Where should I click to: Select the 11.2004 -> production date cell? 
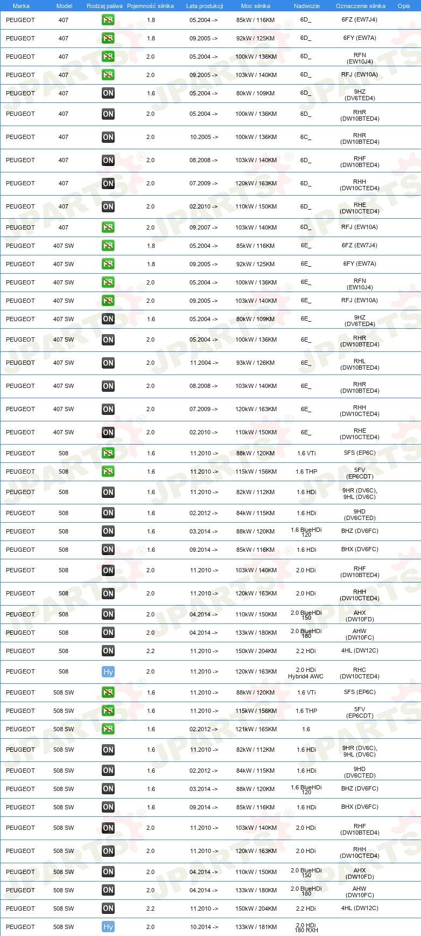(x=204, y=363)
